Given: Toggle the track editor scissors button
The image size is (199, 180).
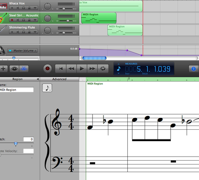Looking at the screenshot, I should (24, 68).
